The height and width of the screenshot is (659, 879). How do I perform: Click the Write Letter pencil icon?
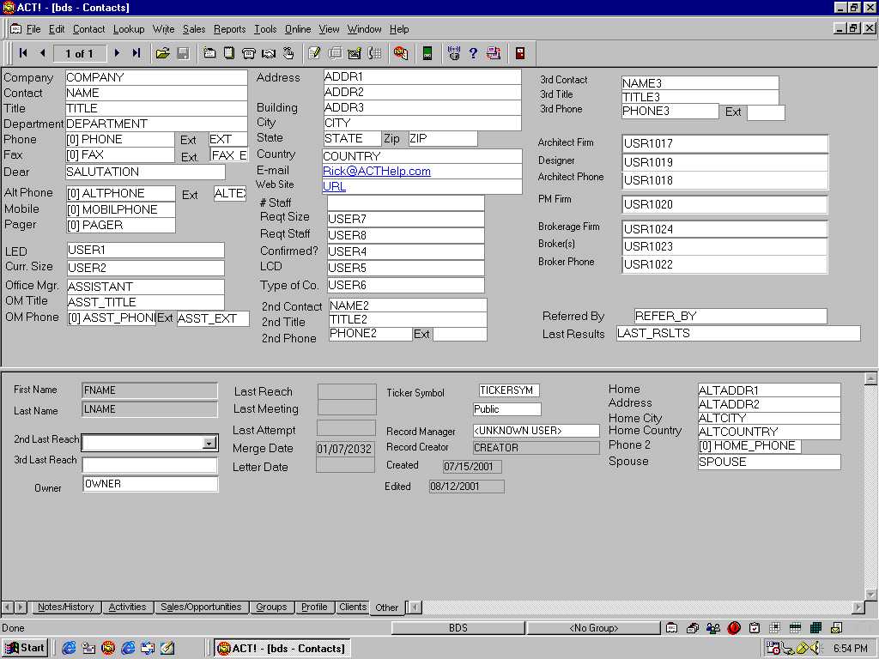tap(314, 53)
